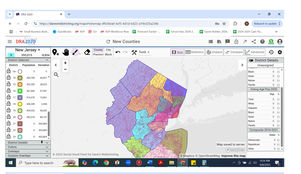
Task: Zoom in on the map
Action: (65, 63)
